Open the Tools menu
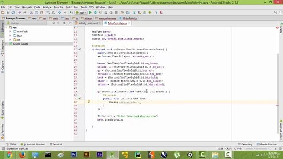Screen dimensions: 283x159 [84, 7]
